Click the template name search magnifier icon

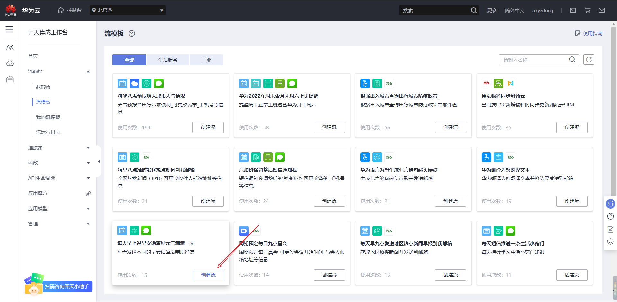tap(572, 60)
